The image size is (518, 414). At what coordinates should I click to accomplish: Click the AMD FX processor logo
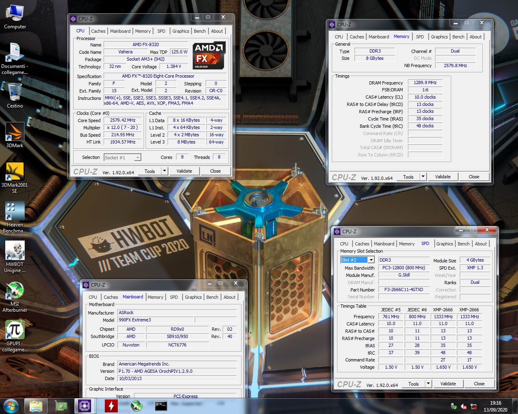(x=209, y=55)
